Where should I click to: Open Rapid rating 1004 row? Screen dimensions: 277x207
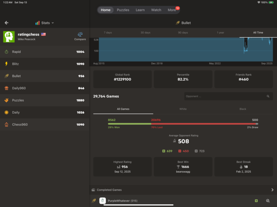45,52
